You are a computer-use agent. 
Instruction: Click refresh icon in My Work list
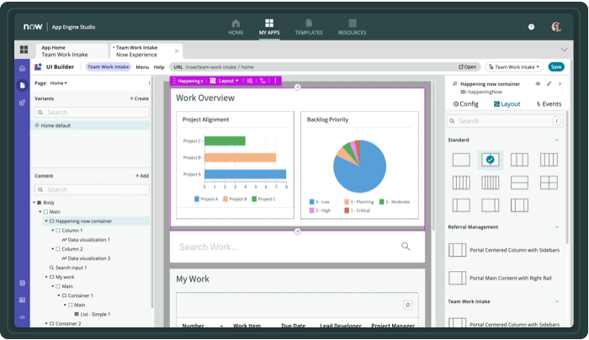408,305
